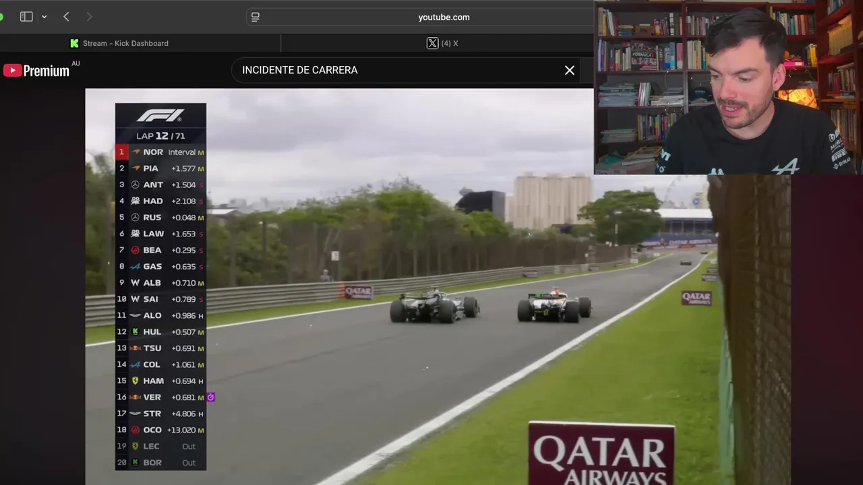This screenshot has width=863, height=485.
Task: Select the HUL +0.507 row
Action: [160, 332]
